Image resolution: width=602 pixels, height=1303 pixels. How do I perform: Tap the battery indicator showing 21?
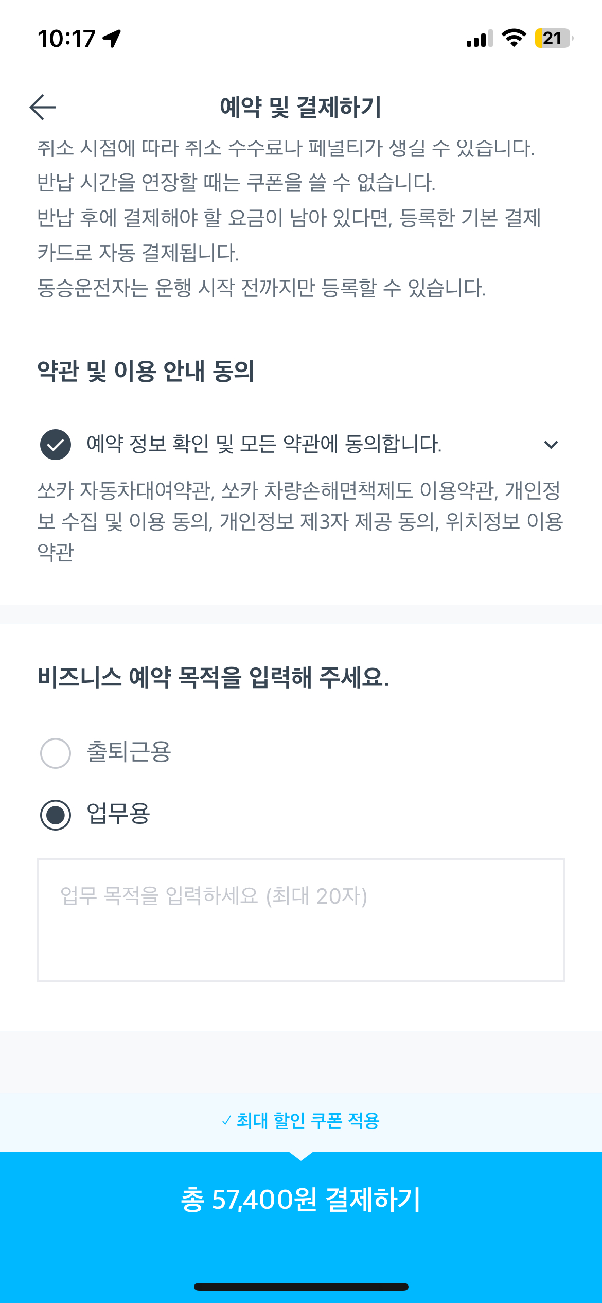pos(554,38)
